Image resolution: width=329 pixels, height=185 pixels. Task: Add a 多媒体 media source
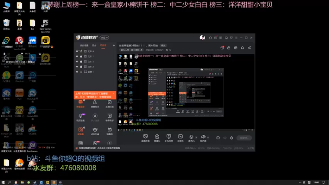tap(181, 138)
